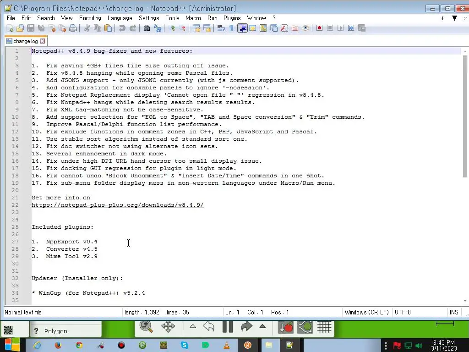Open the user-defined language dialog icon
Viewport: 469px width, 352px height.
(253, 28)
